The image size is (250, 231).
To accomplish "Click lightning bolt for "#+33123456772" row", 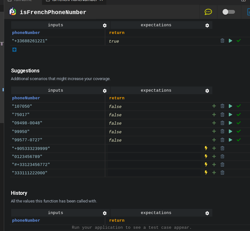I will point(206,164).
